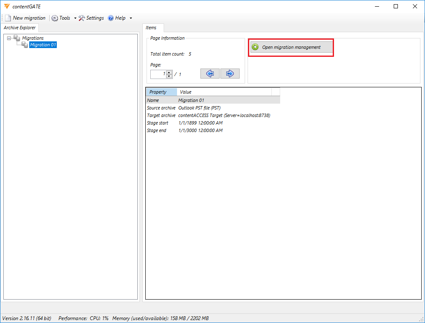Viewport: 425px width, 323px height.
Task: Decrease page number with down spinner
Action: (x=169, y=76)
